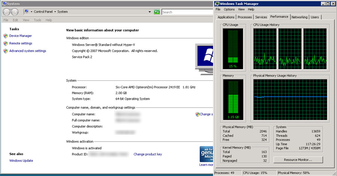
Task: Click into the Control Panel Search field
Action: tap(183, 12)
